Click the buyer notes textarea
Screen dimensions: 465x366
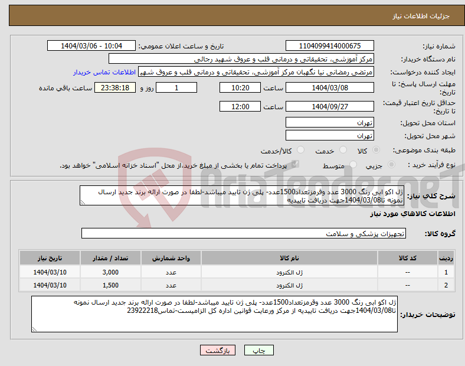coord(214,314)
